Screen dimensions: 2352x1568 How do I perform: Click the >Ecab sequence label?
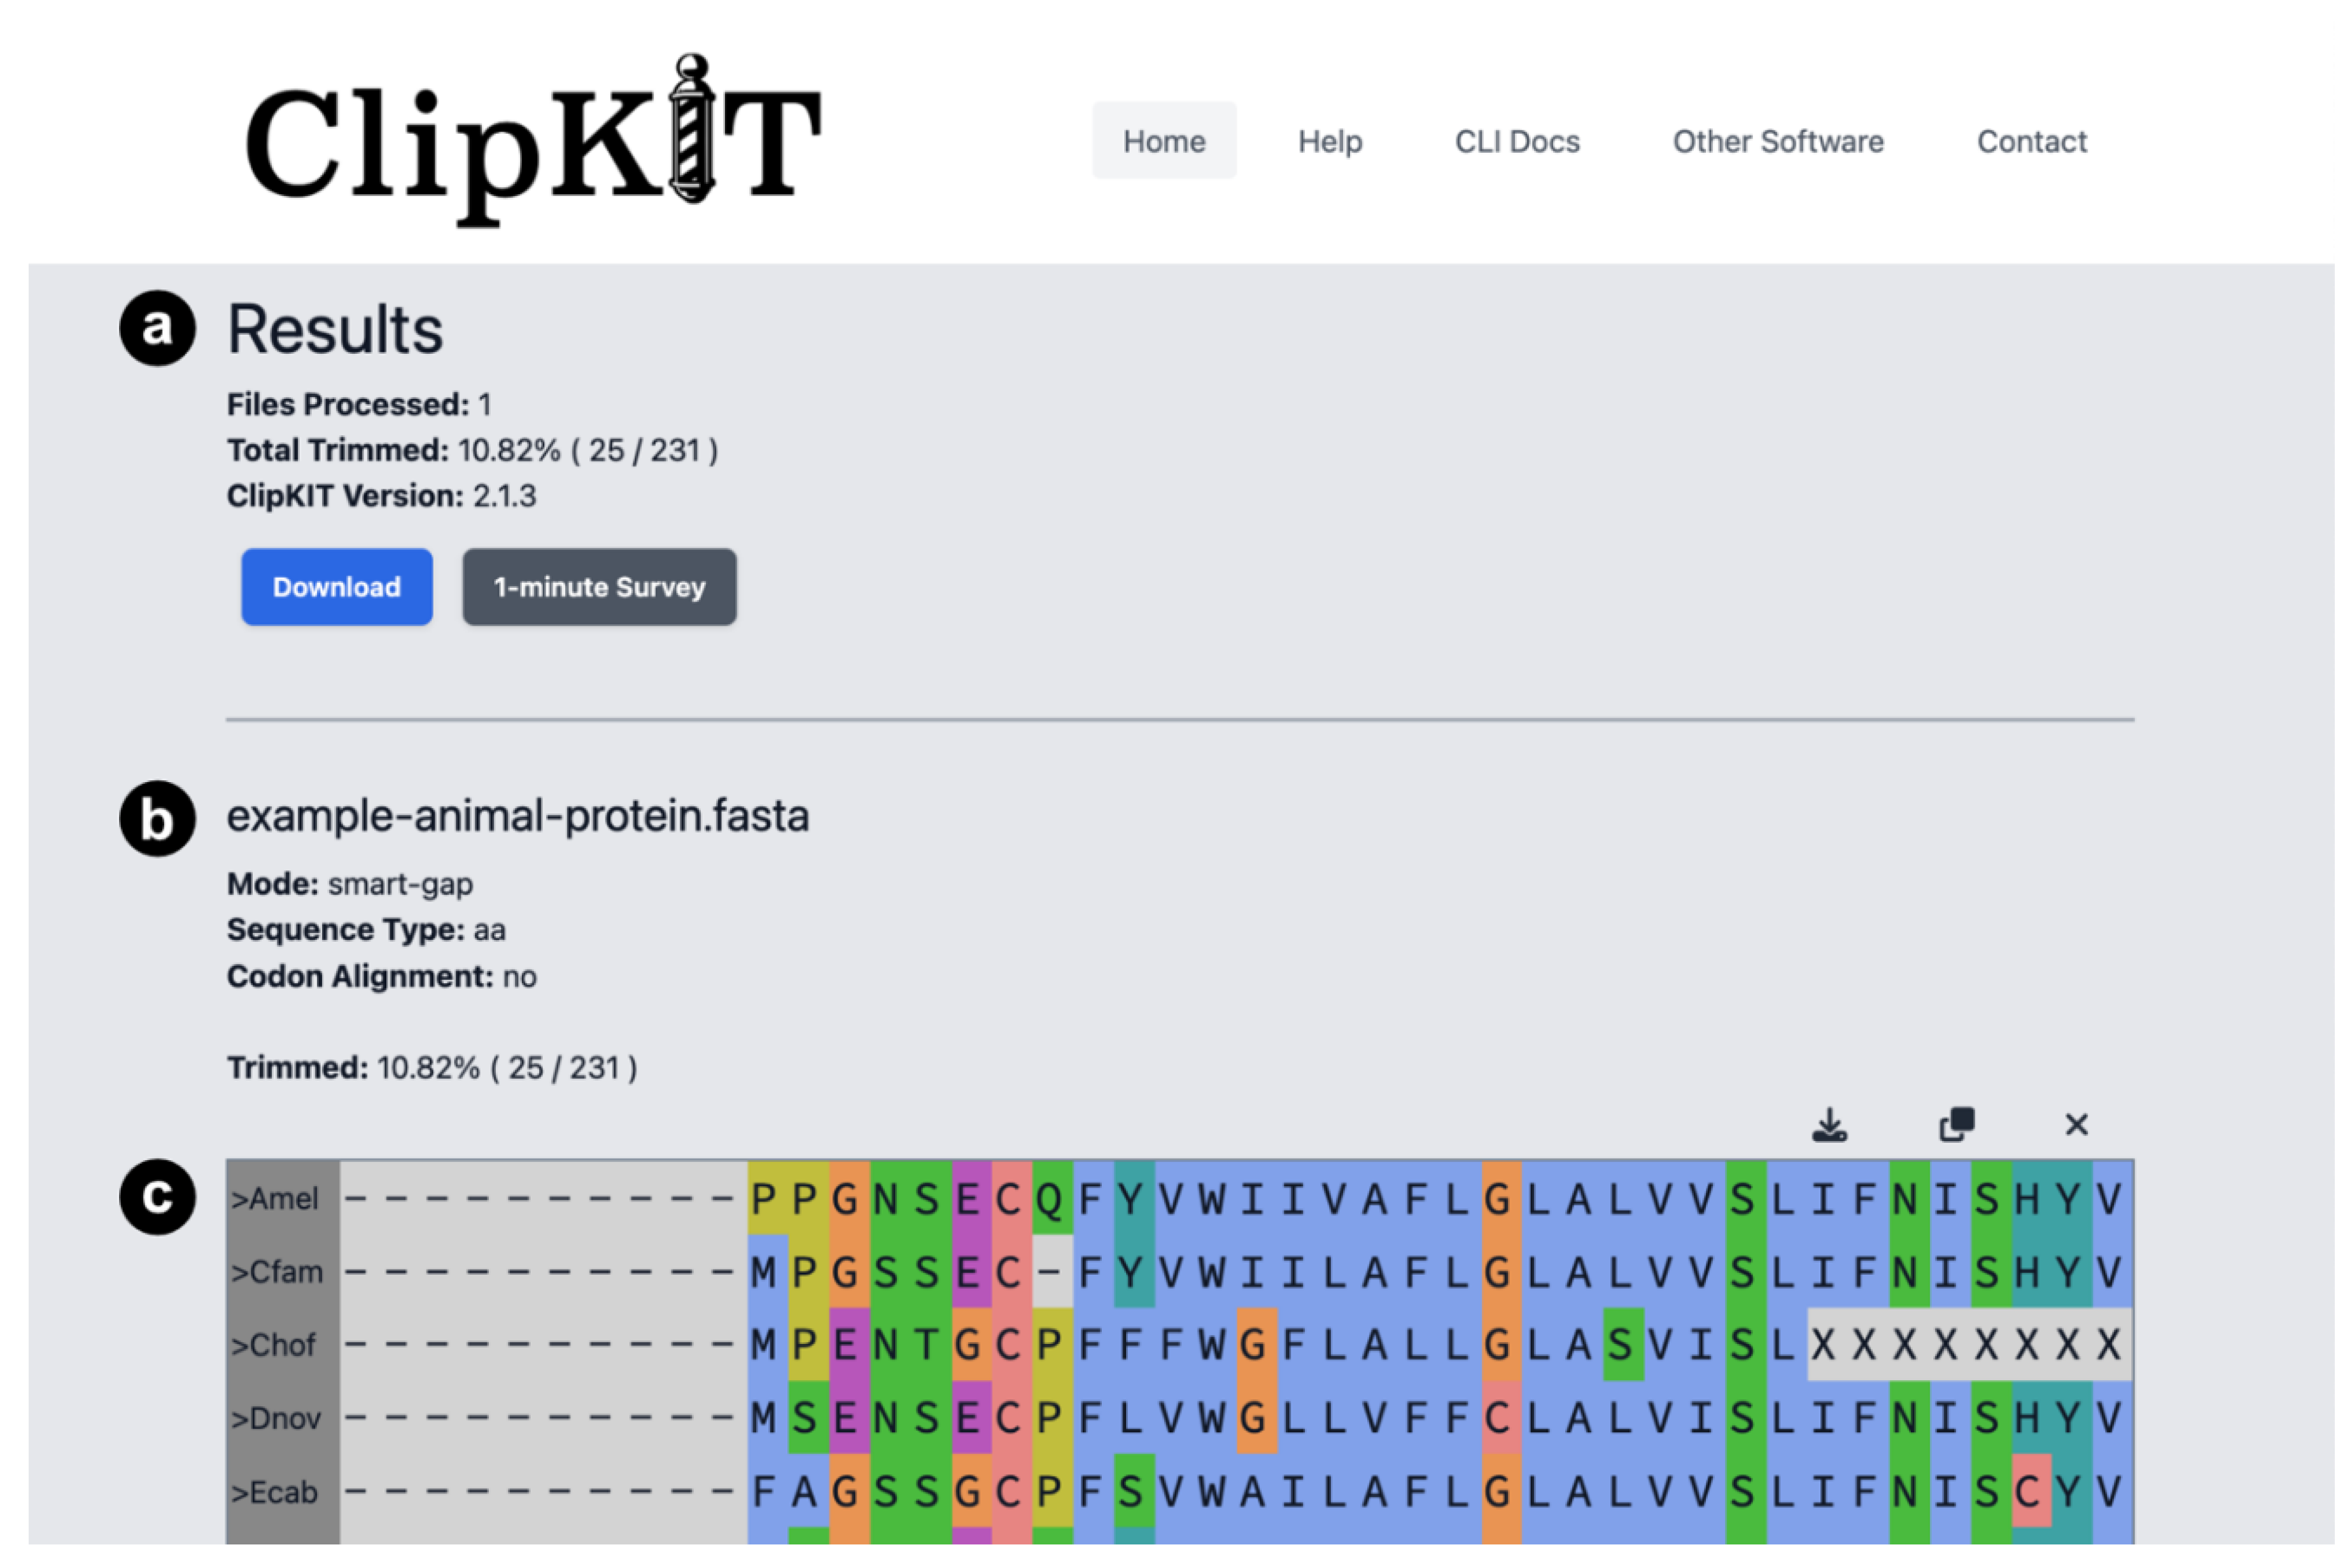[275, 1492]
